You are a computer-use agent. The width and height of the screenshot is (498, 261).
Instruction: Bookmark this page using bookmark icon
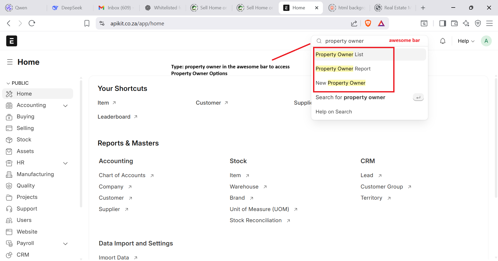87,23
